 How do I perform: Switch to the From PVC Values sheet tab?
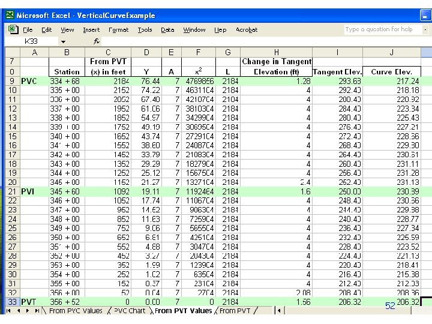76,311
